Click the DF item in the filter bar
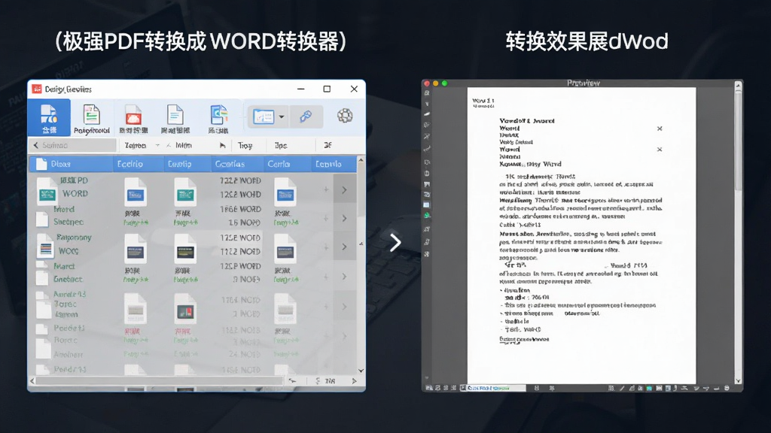This screenshot has width=771, height=433. pyautogui.click(x=328, y=145)
